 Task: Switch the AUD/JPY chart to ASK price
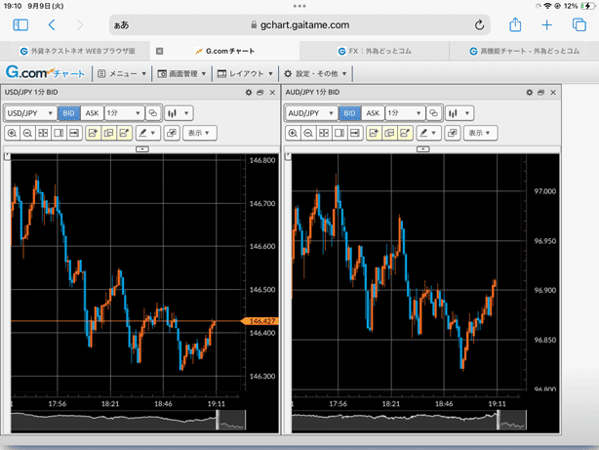pyautogui.click(x=372, y=113)
